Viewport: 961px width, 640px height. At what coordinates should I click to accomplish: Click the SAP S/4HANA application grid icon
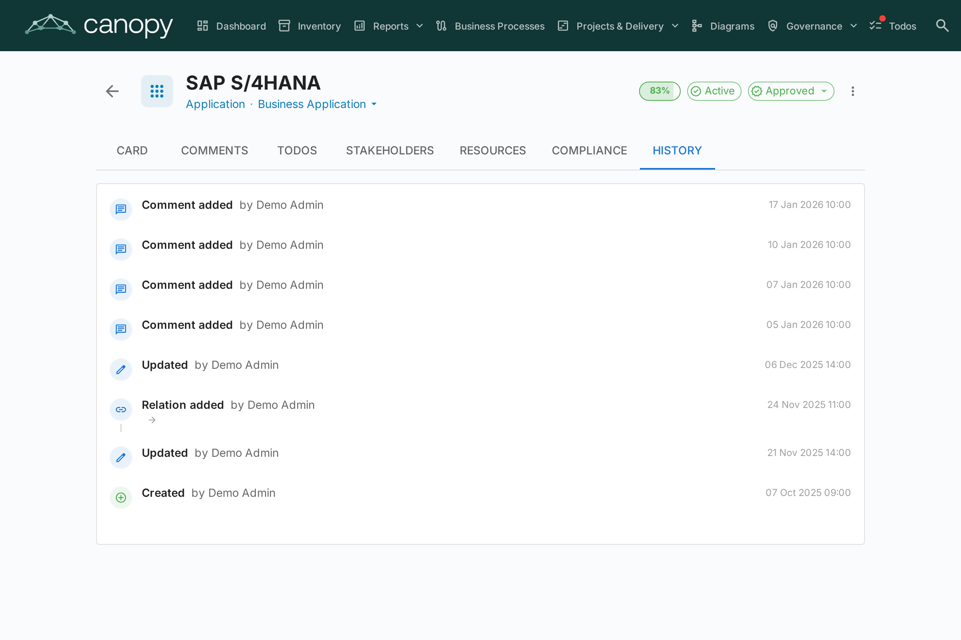157,91
